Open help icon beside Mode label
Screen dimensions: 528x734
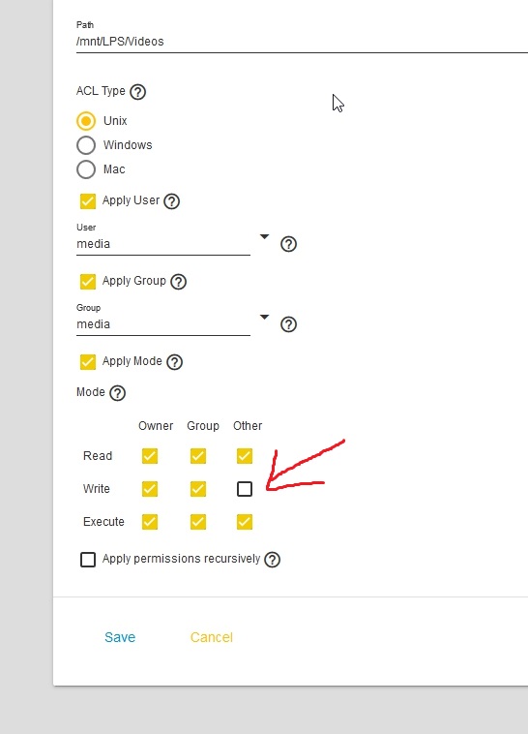(117, 393)
